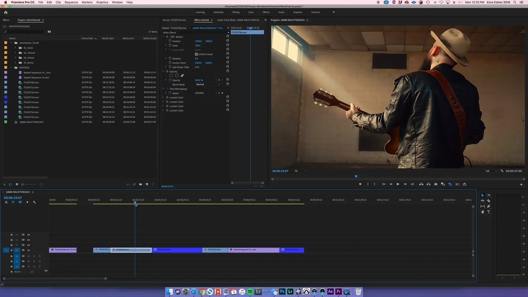Open the Sequence menu
528x297 pixels.
[71, 2]
